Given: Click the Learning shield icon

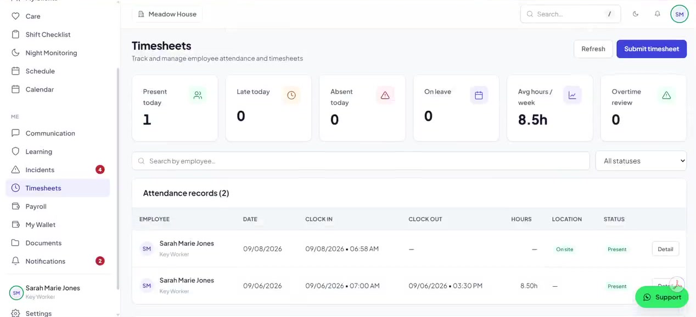Looking at the screenshot, I should click(x=15, y=151).
